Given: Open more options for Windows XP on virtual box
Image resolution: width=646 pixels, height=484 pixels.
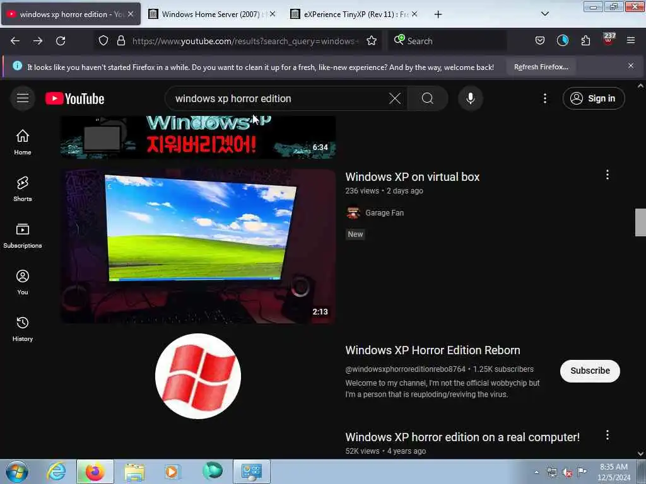Looking at the screenshot, I should click(x=608, y=175).
